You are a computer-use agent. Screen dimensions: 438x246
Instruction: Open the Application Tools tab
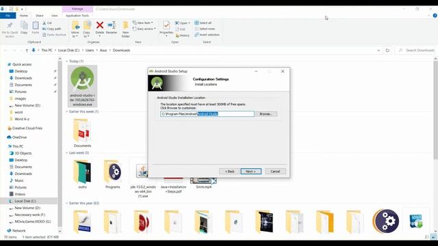[x=77, y=16]
